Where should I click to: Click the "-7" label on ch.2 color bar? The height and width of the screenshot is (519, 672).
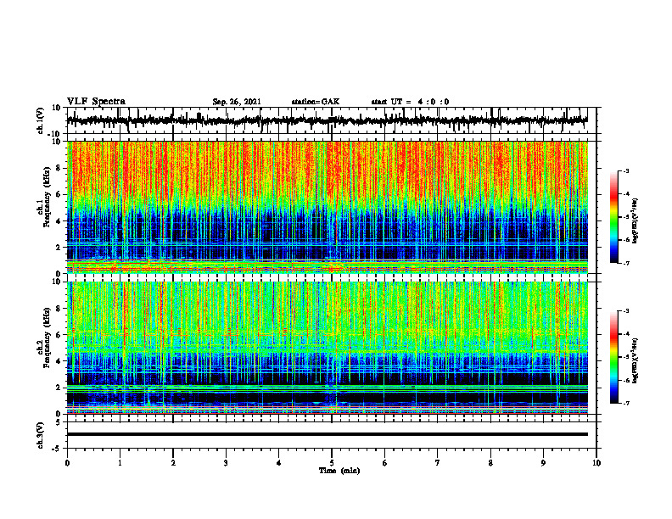click(625, 404)
